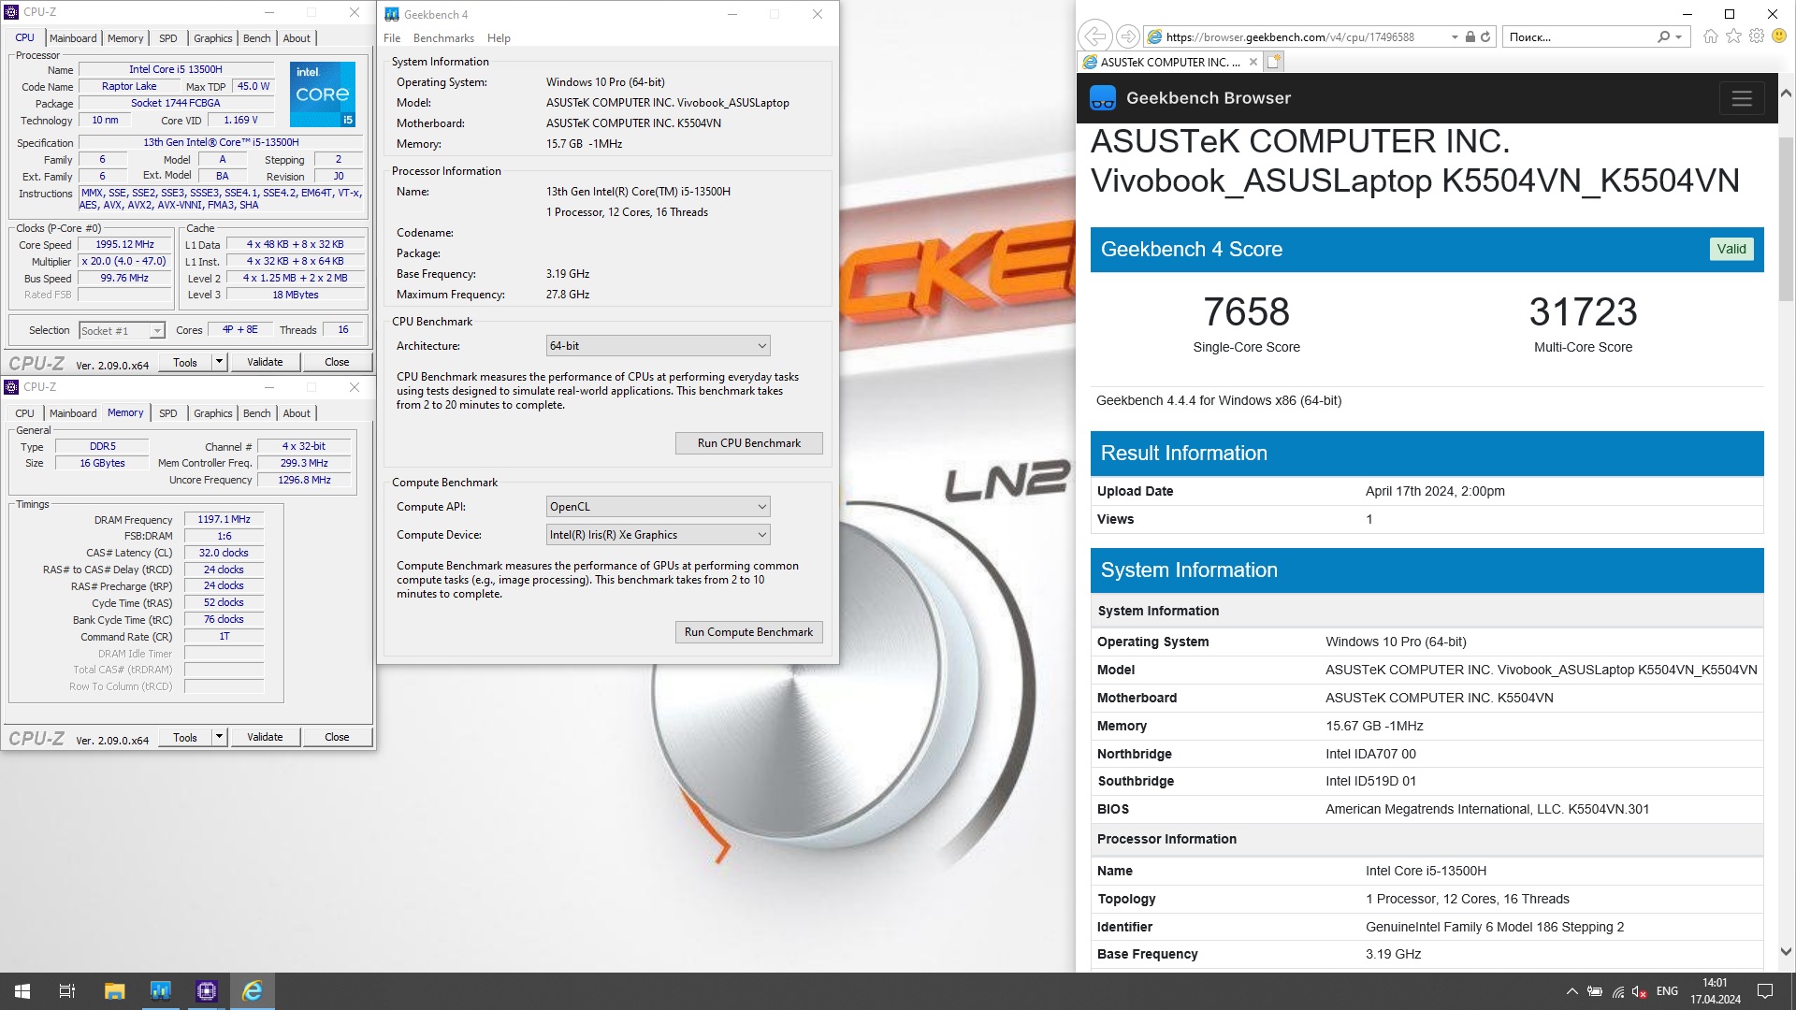Click the Intel Core i5 logo in CPU-Z
Screen dimensions: 1796x1010
pyautogui.click(x=323, y=94)
